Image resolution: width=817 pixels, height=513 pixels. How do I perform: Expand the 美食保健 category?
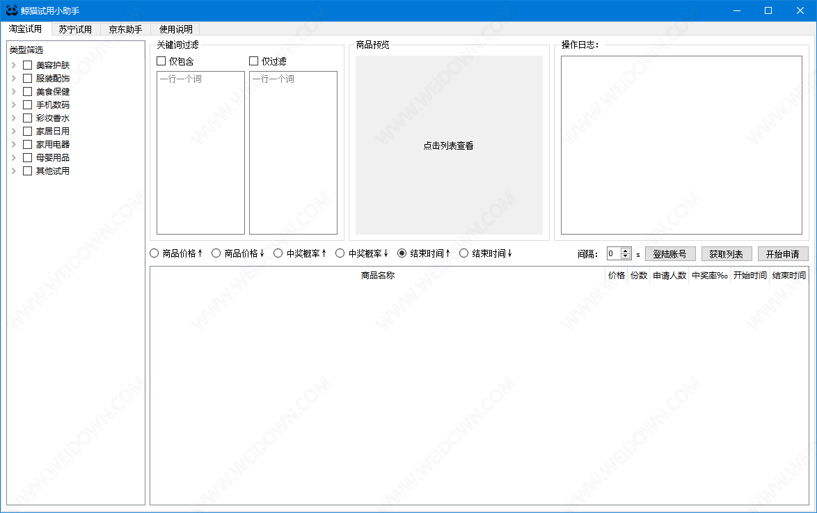pyautogui.click(x=13, y=91)
